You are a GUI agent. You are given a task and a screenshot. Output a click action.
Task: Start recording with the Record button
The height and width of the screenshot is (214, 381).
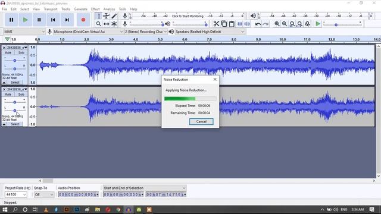point(83,20)
